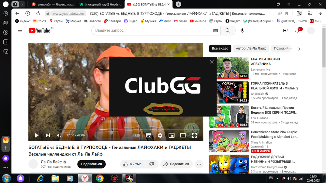This screenshot has width=326, height=183.
Task: Close the ClubGG popup overlay
Action: click(212, 62)
